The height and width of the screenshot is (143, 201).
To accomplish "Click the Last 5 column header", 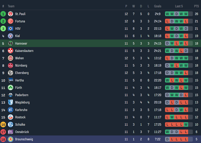I will point(179,6).
